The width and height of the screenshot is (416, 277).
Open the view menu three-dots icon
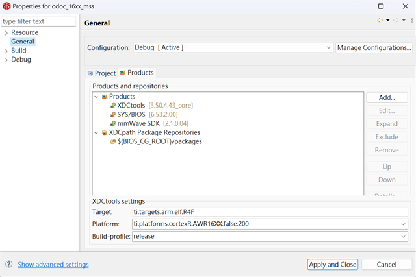[411, 20]
